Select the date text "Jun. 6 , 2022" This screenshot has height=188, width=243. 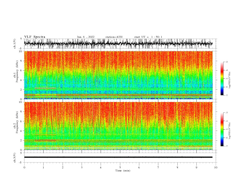tap(86, 37)
